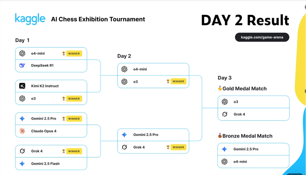Click the bronze medal icon
The width and height of the screenshot is (306, 175).
click(220, 136)
